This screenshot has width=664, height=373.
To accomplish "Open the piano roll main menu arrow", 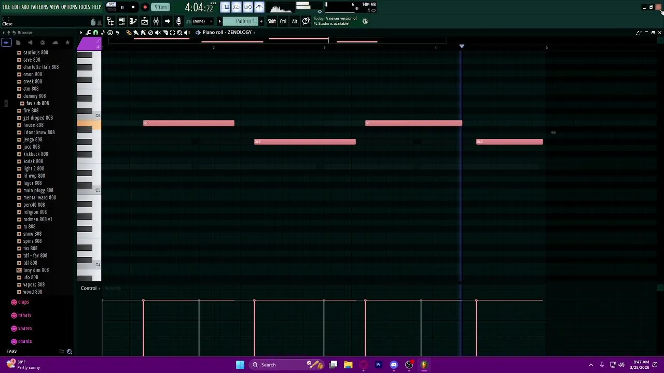I will (81, 33).
